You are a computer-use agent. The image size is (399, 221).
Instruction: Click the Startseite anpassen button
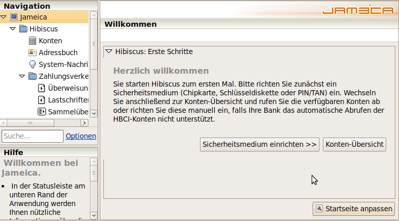354,209
